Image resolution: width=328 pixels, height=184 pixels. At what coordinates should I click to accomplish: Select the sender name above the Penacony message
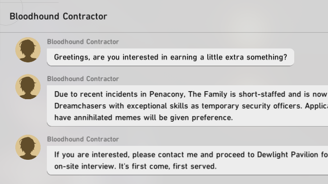(83, 79)
